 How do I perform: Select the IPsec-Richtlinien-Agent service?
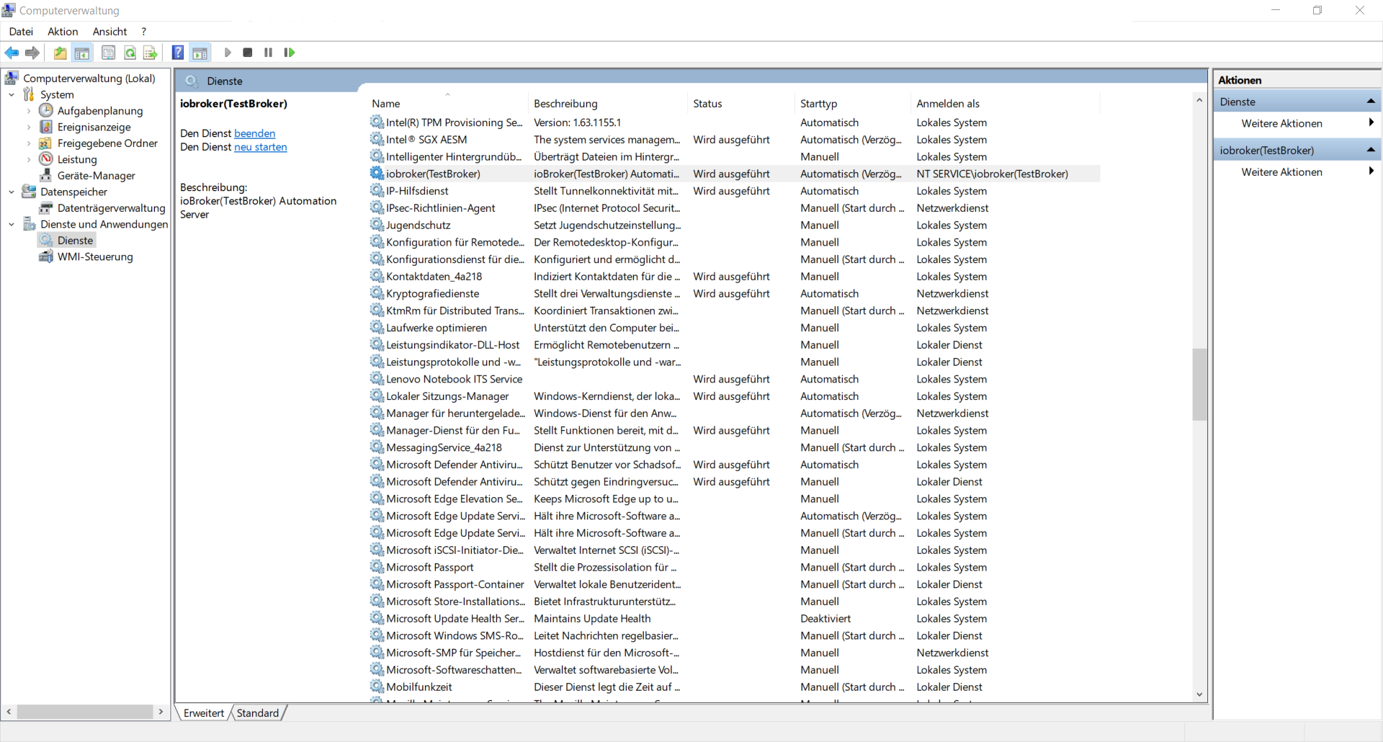click(x=734, y=208)
